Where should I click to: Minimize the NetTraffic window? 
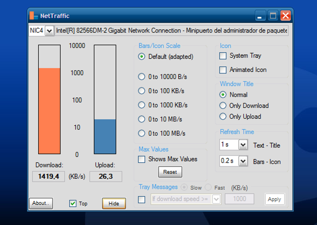(260, 16)
